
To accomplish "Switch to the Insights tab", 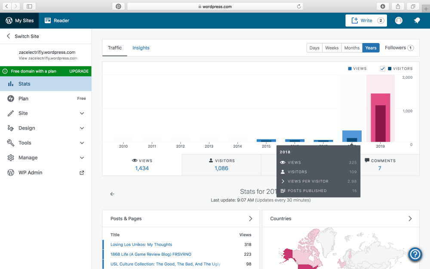I will [141, 48].
